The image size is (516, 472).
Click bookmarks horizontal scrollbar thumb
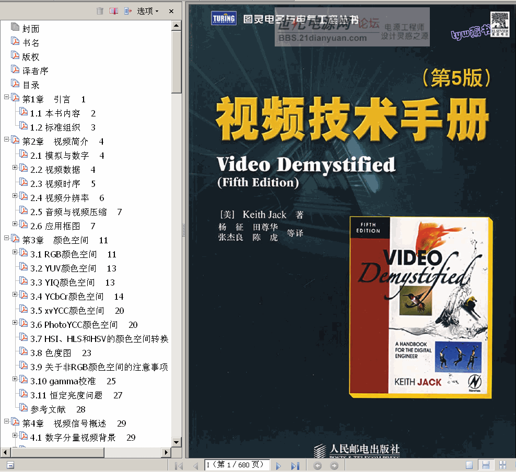tap(57, 453)
